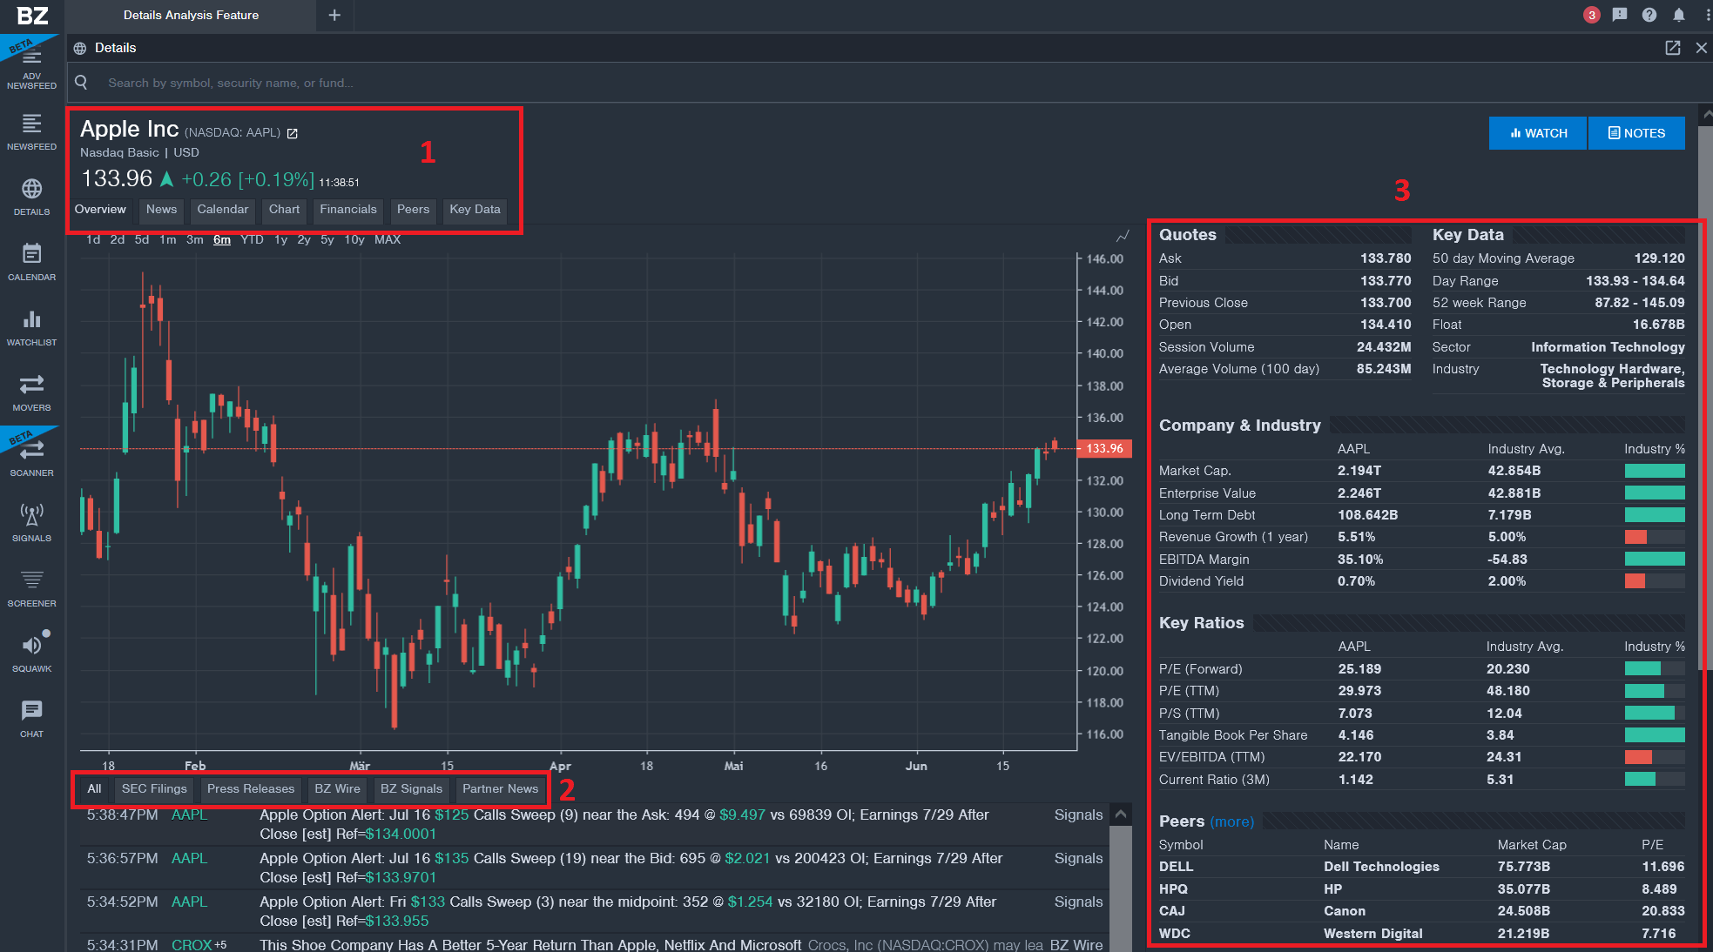Switch to the Key Data tab

(x=475, y=210)
